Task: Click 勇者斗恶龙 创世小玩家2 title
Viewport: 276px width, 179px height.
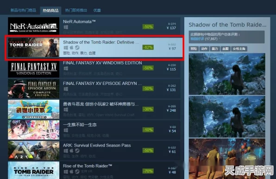Action: click(x=101, y=104)
